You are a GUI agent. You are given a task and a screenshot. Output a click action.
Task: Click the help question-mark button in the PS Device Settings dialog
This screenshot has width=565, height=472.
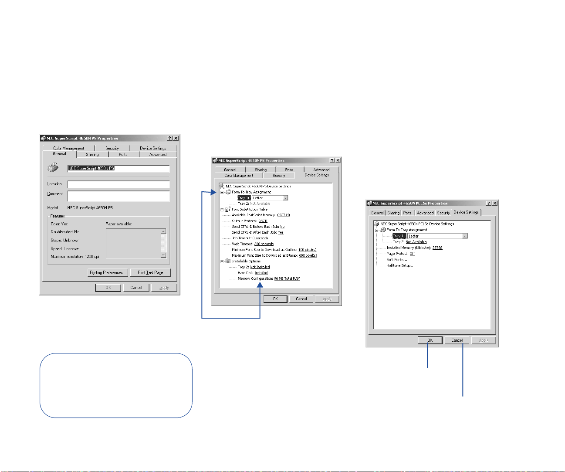pyautogui.click(x=332, y=160)
